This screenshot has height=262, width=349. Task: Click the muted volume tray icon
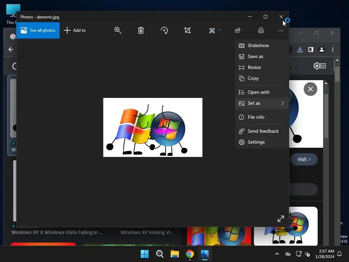coord(307,254)
